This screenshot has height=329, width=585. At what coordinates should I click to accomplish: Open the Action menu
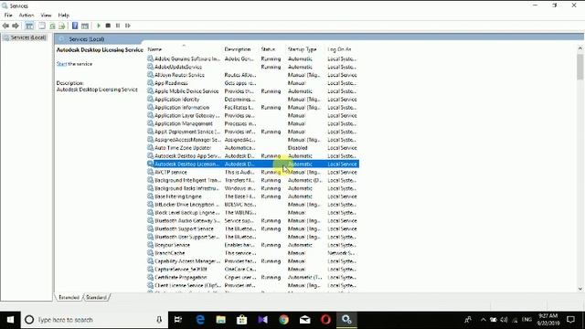tap(27, 16)
